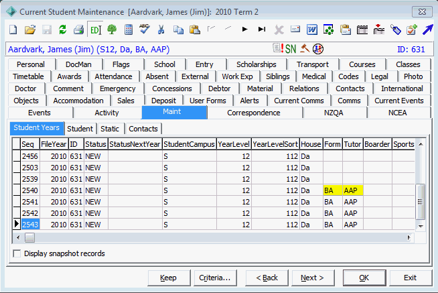Click horizontal scrollbar right arrow
The width and height of the screenshot is (438, 293).
click(409, 237)
